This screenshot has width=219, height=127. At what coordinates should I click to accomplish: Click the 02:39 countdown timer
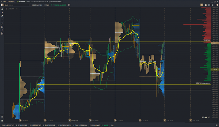(x=204, y=117)
